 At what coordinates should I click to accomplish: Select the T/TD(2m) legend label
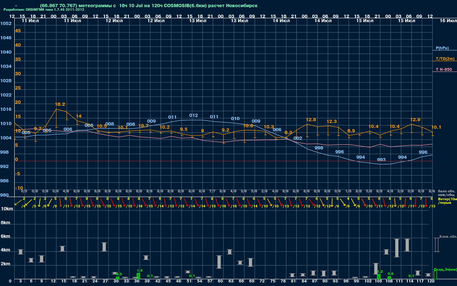click(445, 59)
